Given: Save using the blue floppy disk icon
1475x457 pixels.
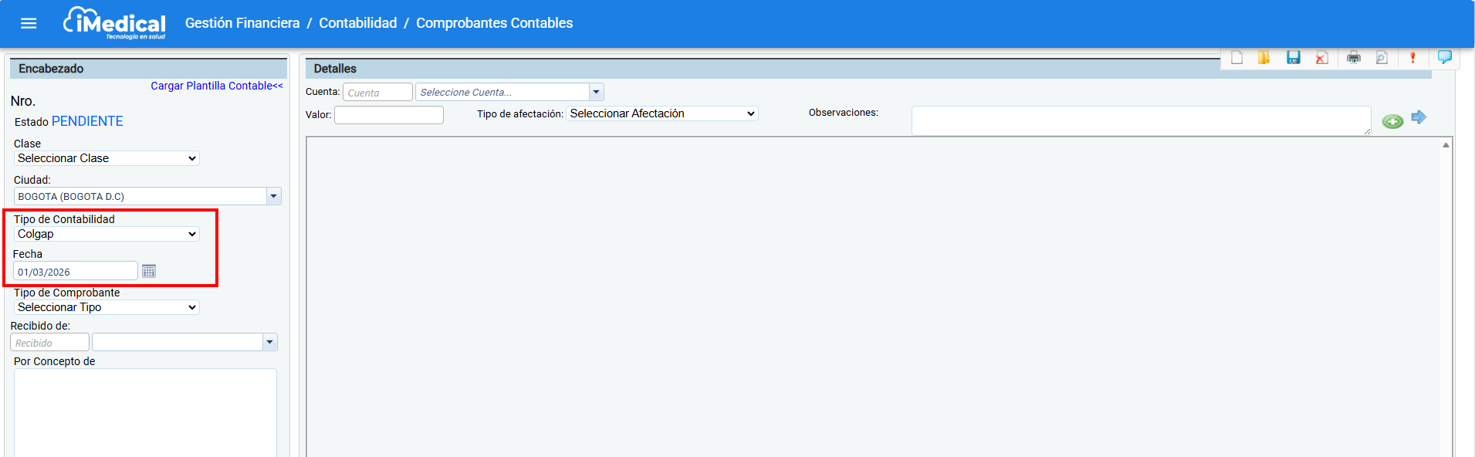Looking at the screenshot, I should 1293,58.
